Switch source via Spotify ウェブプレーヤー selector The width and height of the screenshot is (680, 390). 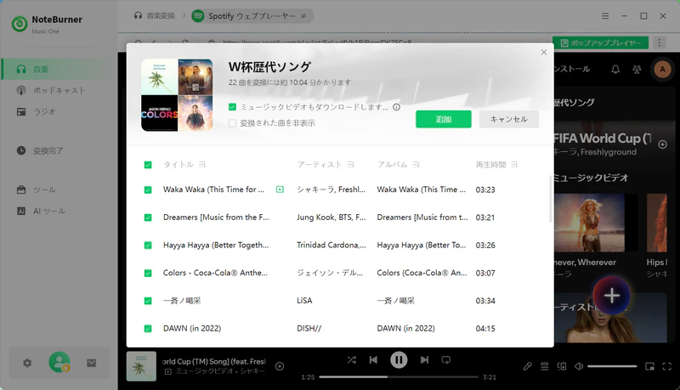(252, 16)
